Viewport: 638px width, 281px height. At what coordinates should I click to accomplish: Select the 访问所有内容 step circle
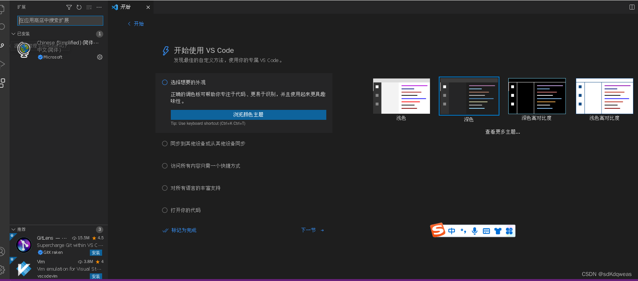(x=165, y=166)
